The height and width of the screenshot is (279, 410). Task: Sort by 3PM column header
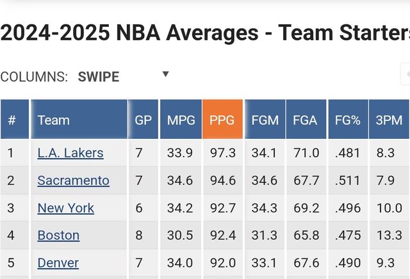(x=389, y=120)
